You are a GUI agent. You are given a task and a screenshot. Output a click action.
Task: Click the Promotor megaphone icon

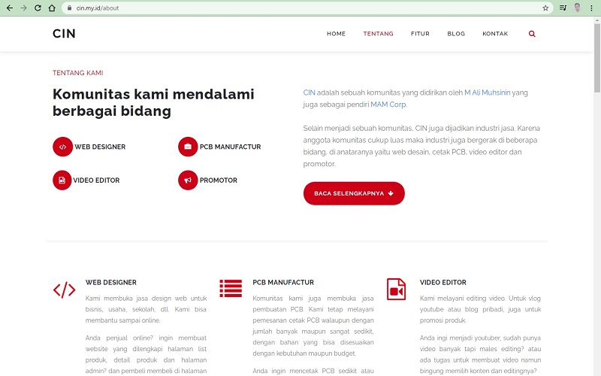pos(188,180)
